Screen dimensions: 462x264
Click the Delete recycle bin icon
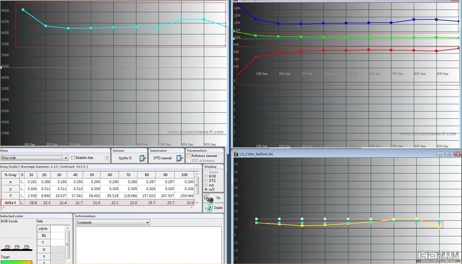coord(208,208)
